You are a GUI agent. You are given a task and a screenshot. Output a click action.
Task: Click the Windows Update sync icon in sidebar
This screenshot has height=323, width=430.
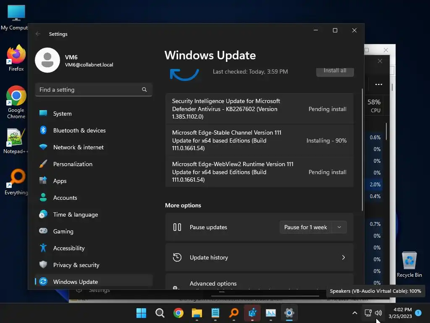click(x=43, y=281)
